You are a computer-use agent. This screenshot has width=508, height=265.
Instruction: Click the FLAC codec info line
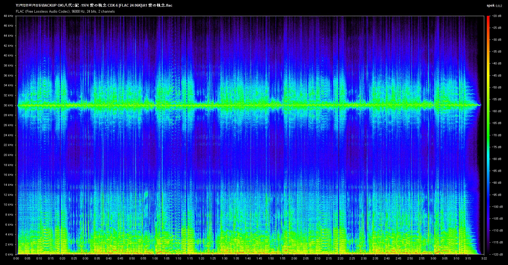(x=65, y=12)
